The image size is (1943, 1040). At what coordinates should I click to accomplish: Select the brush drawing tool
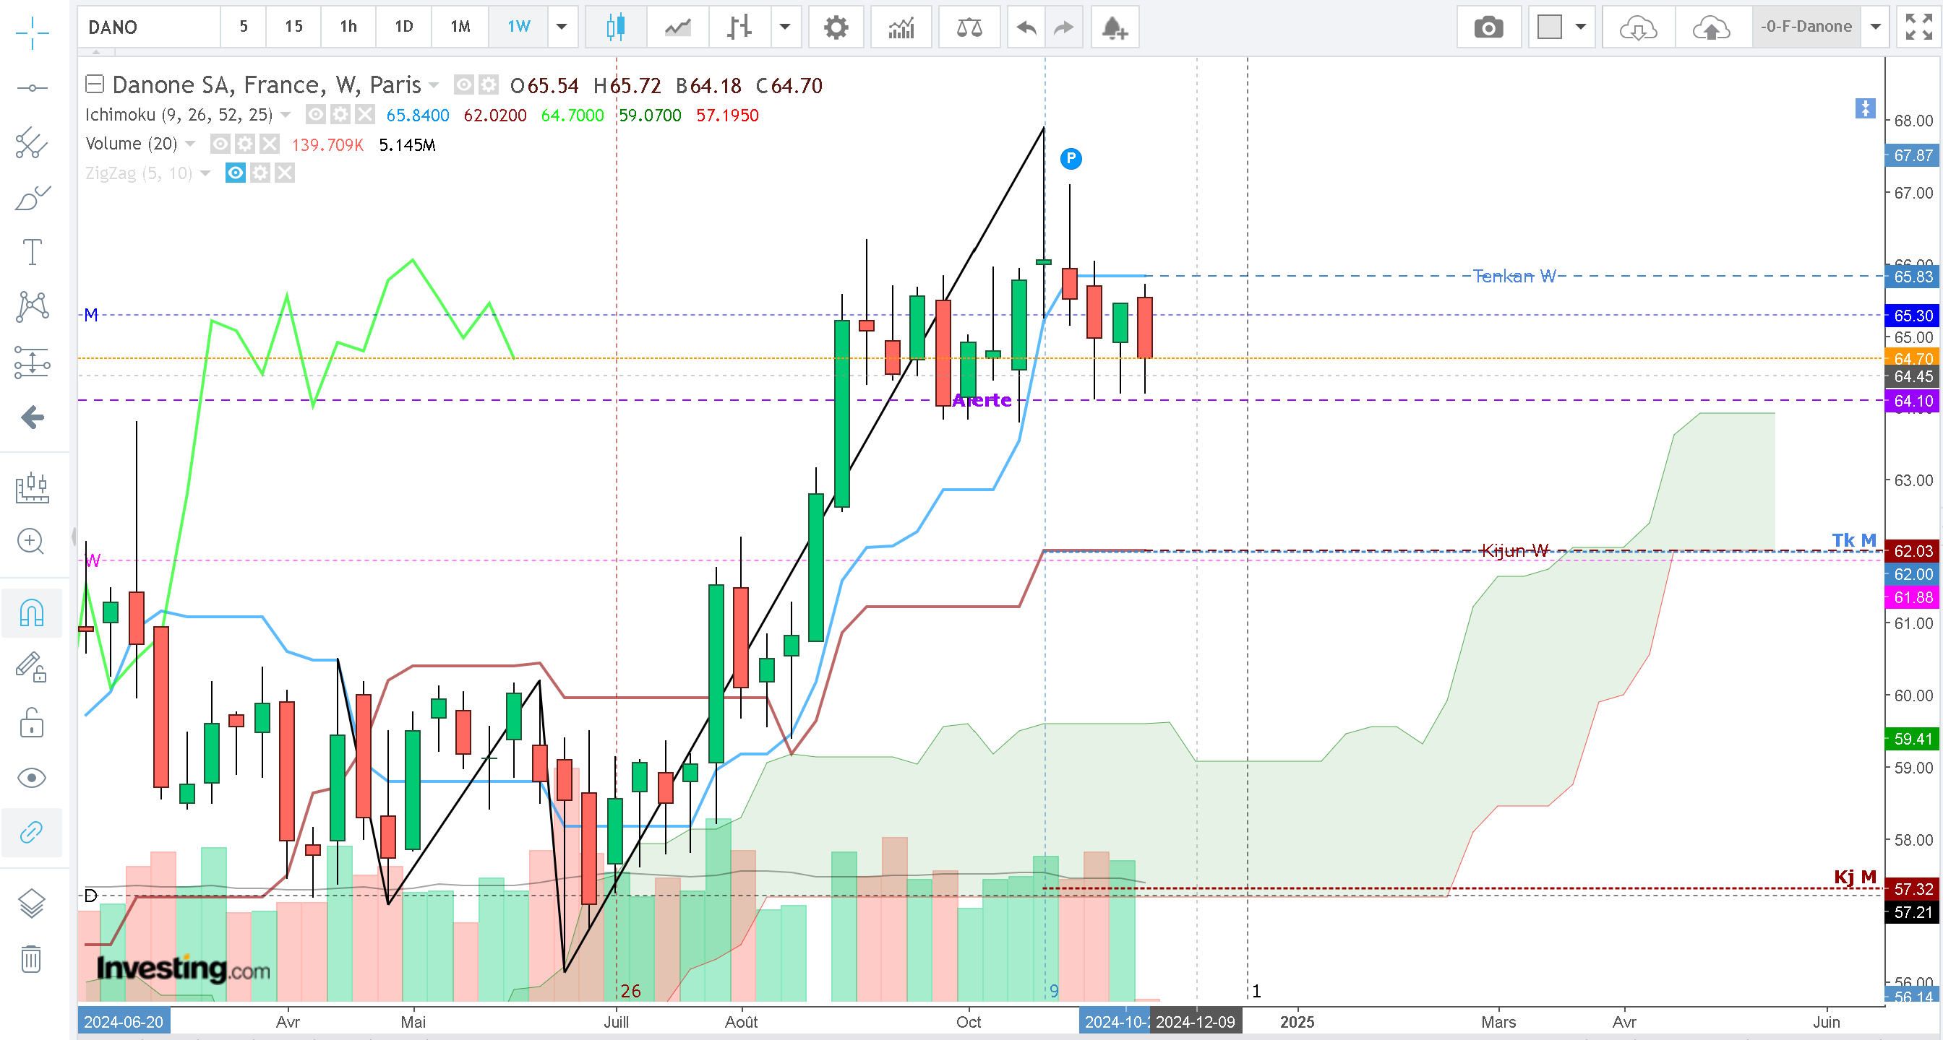32,198
